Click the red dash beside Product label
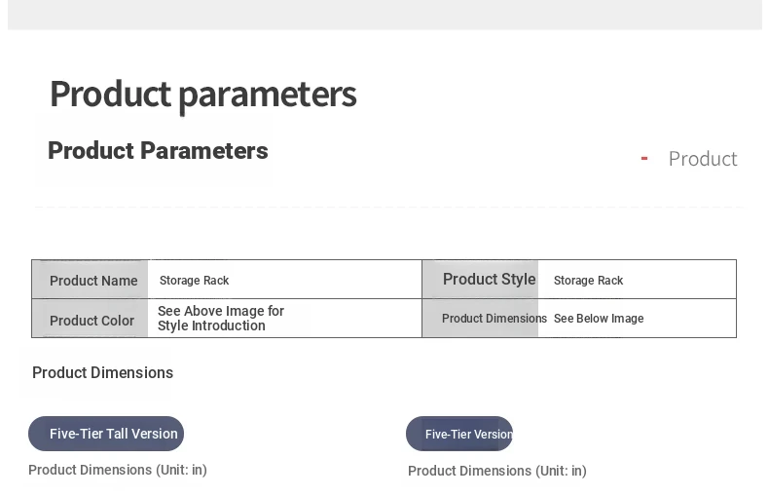The image size is (769, 497). [644, 159]
